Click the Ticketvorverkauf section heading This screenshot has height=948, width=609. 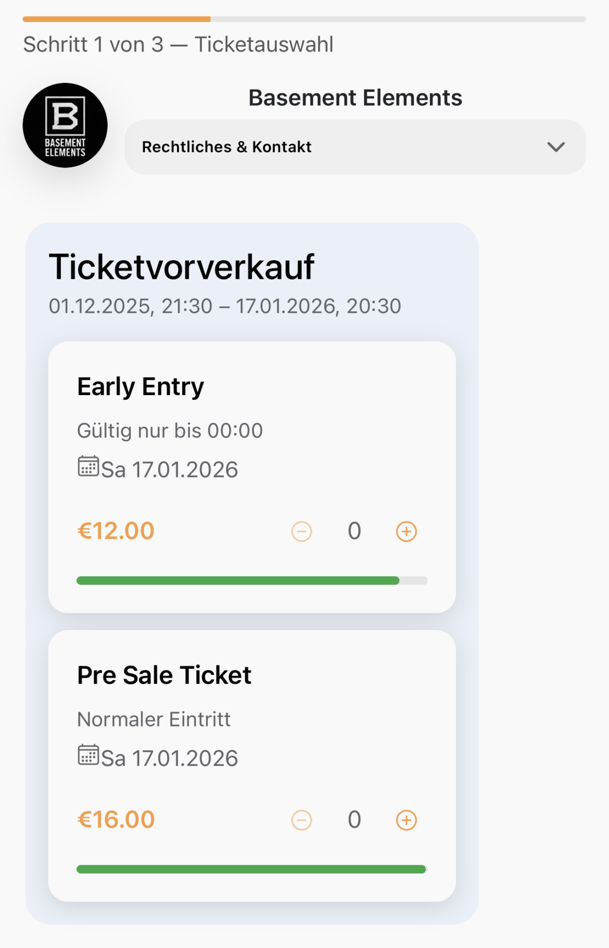coord(182,267)
